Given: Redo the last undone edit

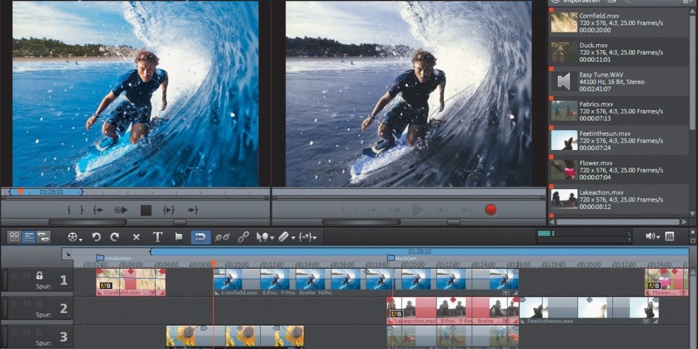Looking at the screenshot, I should pyautogui.click(x=115, y=238).
